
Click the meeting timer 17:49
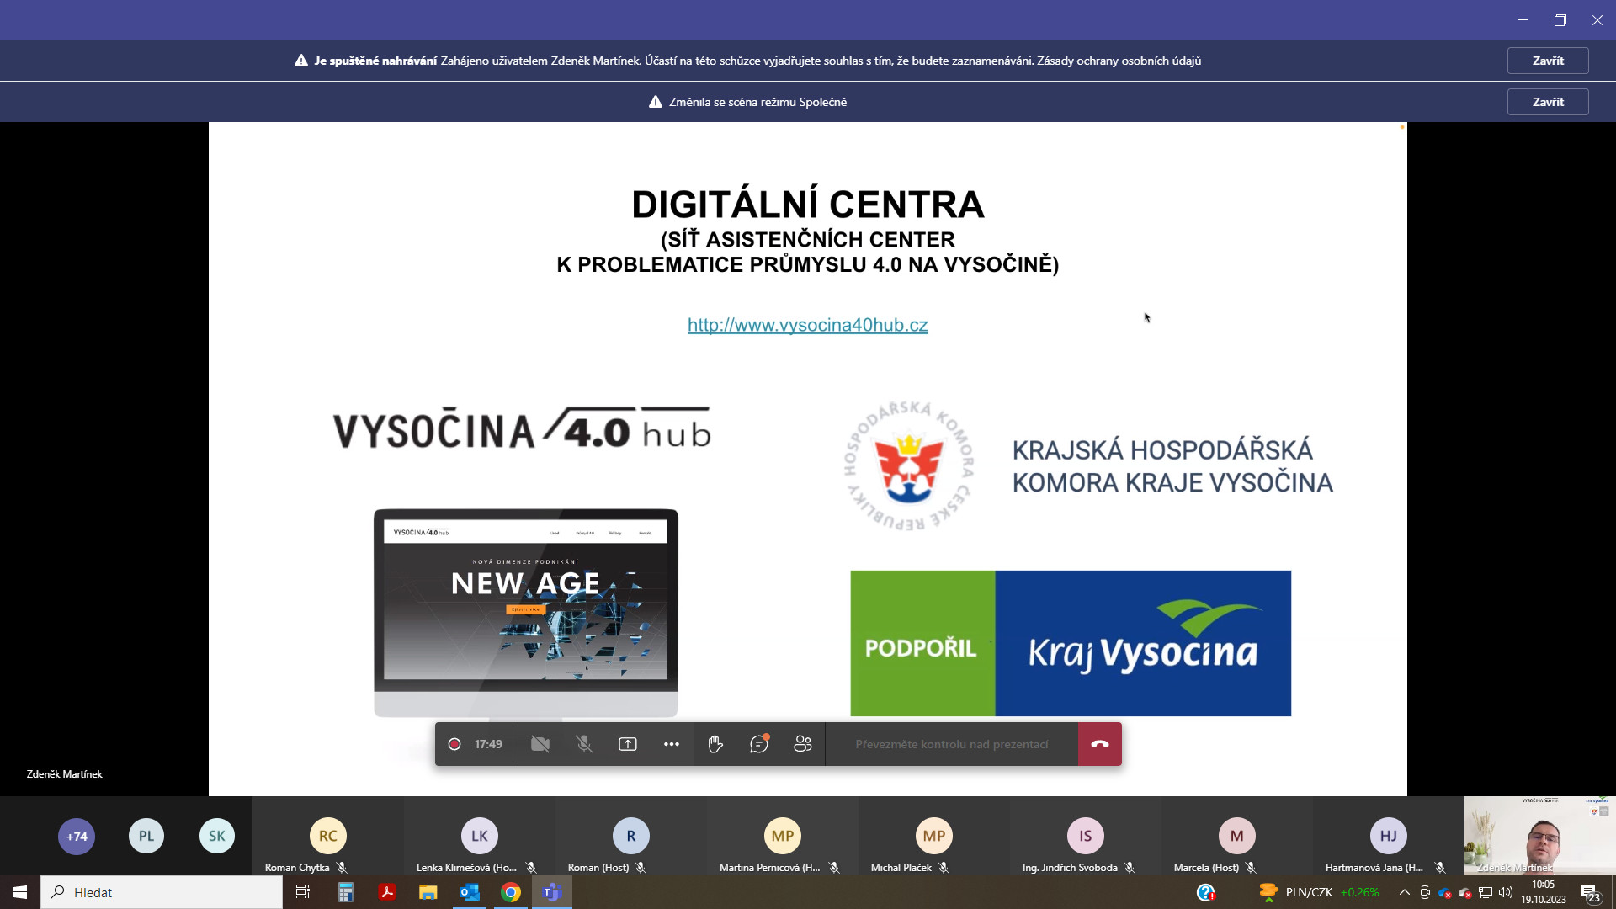pos(488,744)
